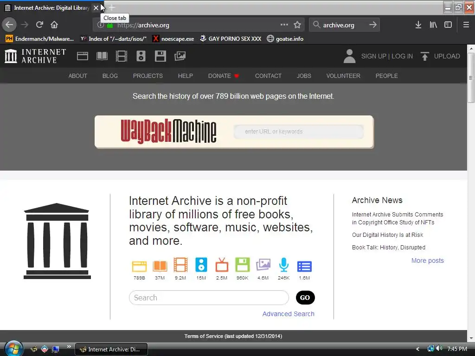Image resolution: width=475 pixels, height=356 pixels.
Task: Open the PROJECTS menu item
Action: [x=148, y=76]
